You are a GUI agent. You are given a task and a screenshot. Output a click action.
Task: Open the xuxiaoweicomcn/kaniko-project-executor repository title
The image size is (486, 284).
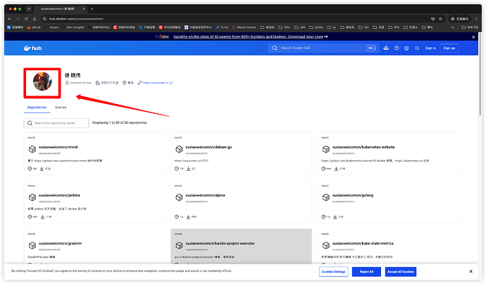(x=220, y=243)
